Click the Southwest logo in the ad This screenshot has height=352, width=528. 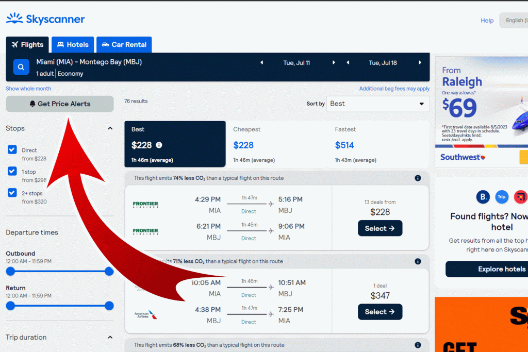tap(463, 157)
